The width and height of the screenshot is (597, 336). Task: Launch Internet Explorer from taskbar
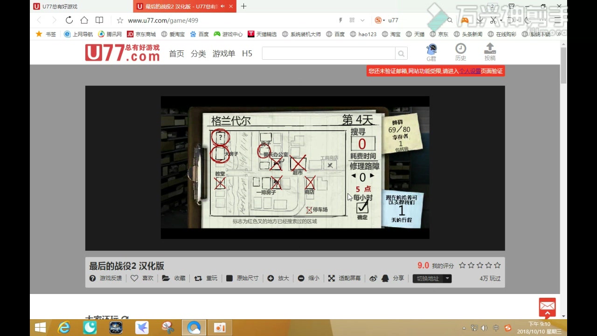pos(64,328)
